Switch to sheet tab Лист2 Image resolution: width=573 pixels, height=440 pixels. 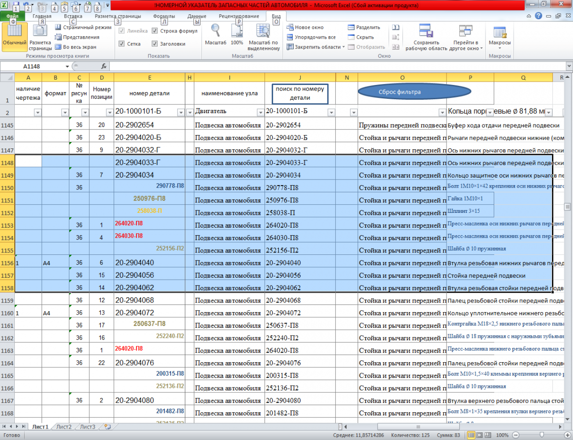pyautogui.click(x=64, y=427)
